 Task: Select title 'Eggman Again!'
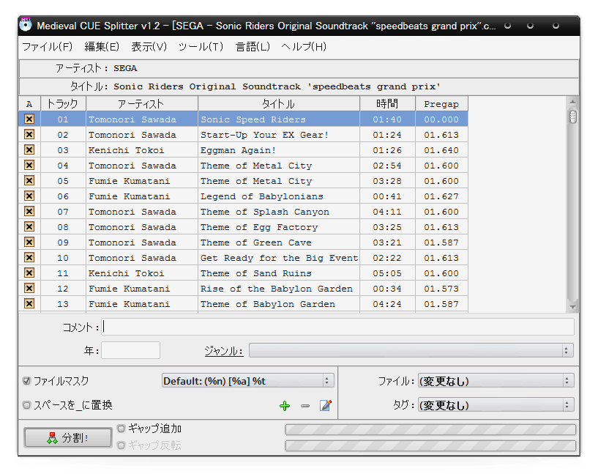(238, 150)
